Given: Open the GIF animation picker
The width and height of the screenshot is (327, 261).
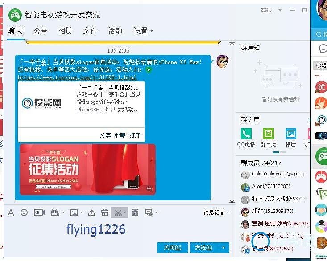Looking at the screenshot, I should 39,212.
